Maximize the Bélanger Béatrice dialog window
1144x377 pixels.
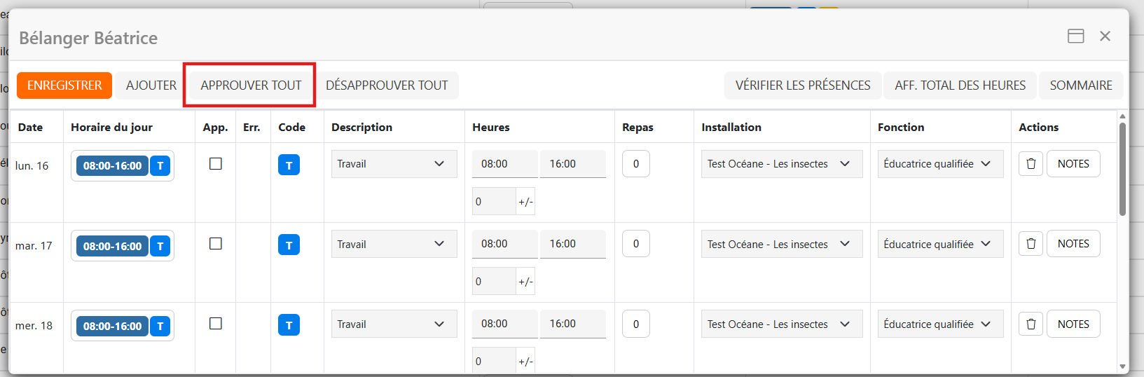click(x=1075, y=36)
